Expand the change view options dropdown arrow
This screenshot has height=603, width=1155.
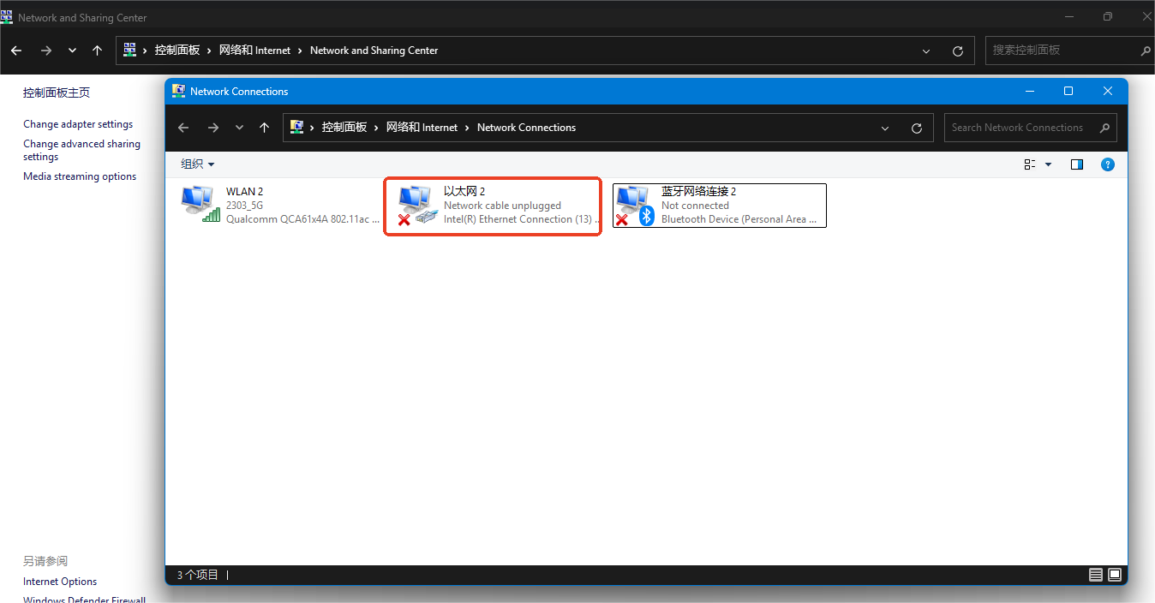pyautogui.click(x=1048, y=164)
